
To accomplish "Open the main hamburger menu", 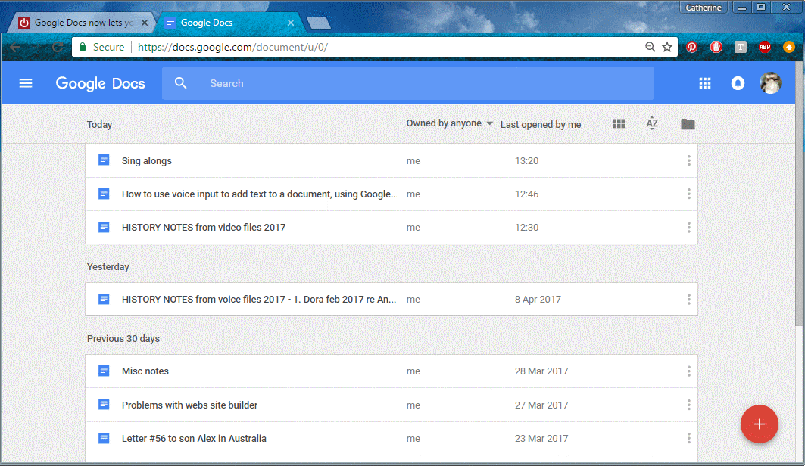I will click(x=26, y=83).
